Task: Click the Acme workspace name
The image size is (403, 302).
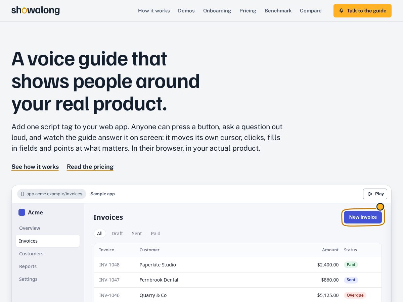Action: pyautogui.click(x=35, y=212)
